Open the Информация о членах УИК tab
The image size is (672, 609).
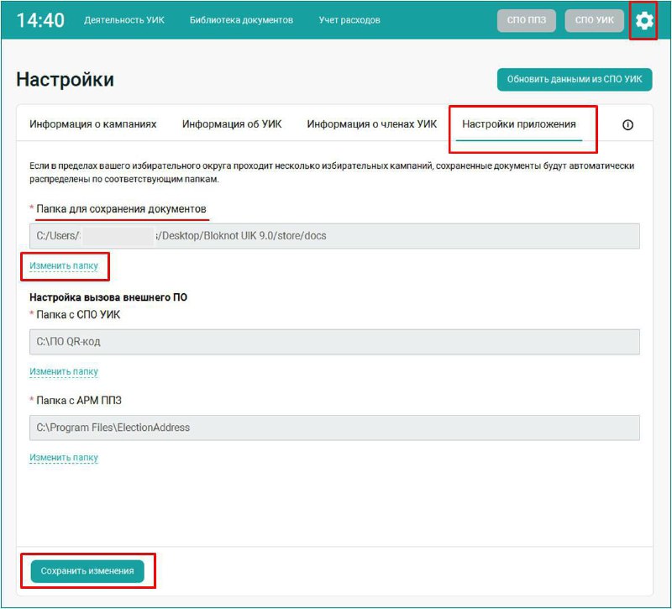tap(372, 124)
